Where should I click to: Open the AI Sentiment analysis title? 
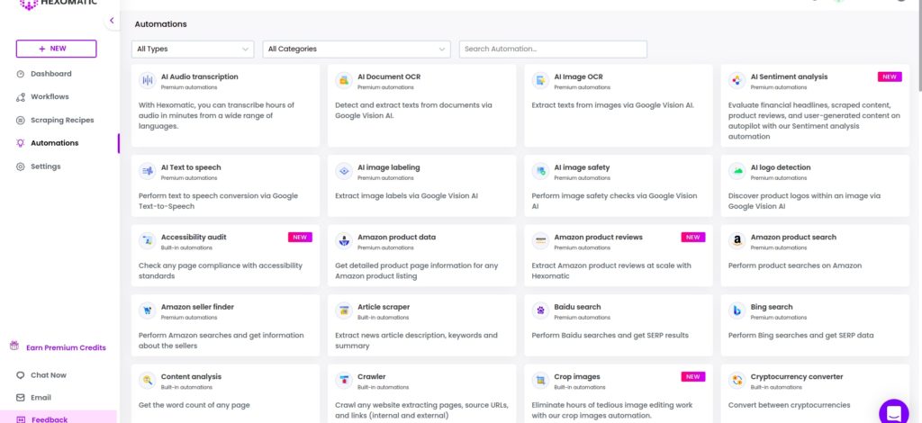click(x=789, y=77)
